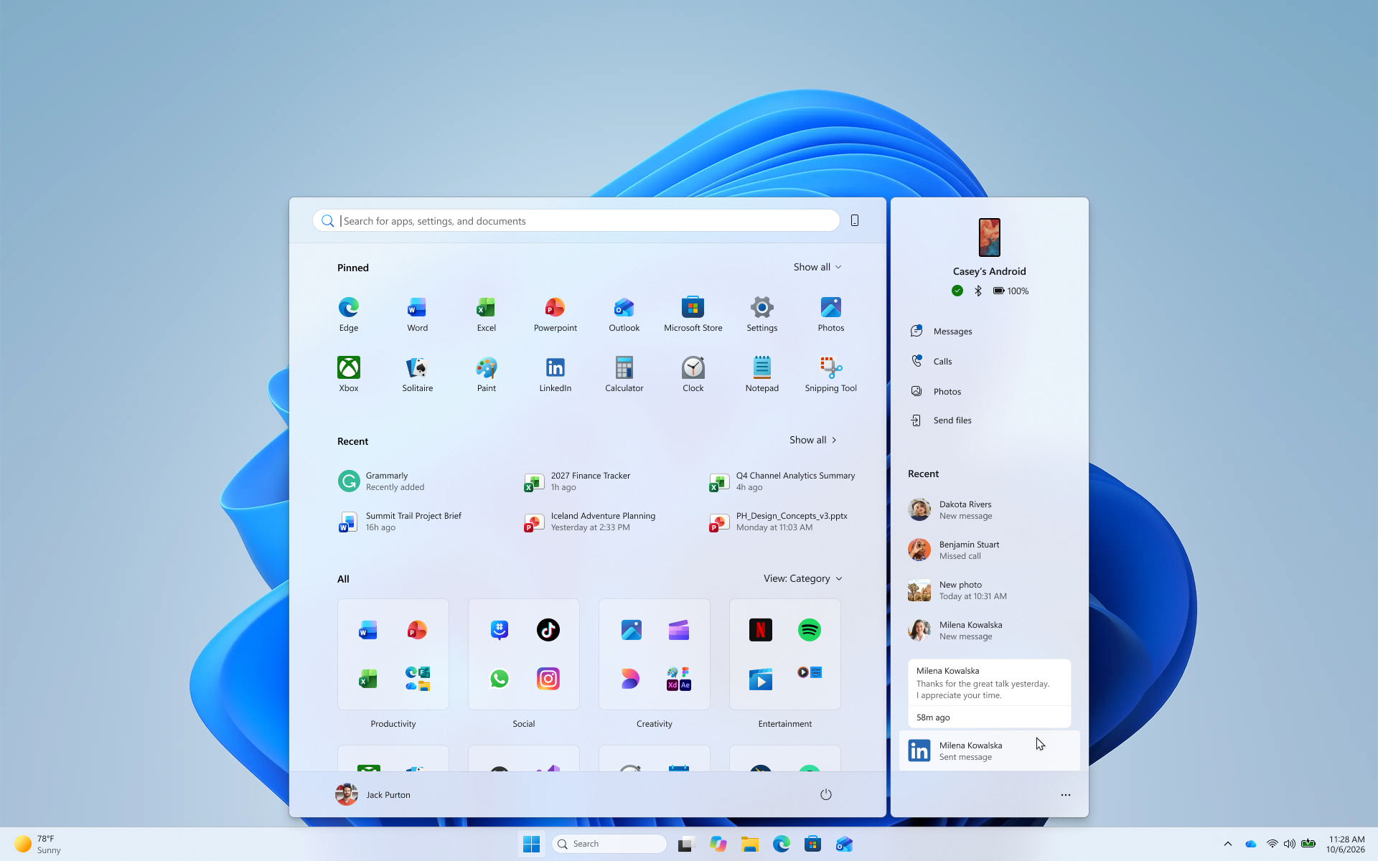Launch the Snipping Tool
1378x861 pixels.
pos(831,375)
